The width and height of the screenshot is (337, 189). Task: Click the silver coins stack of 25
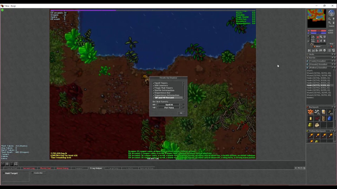pyautogui.click(x=317, y=112)
